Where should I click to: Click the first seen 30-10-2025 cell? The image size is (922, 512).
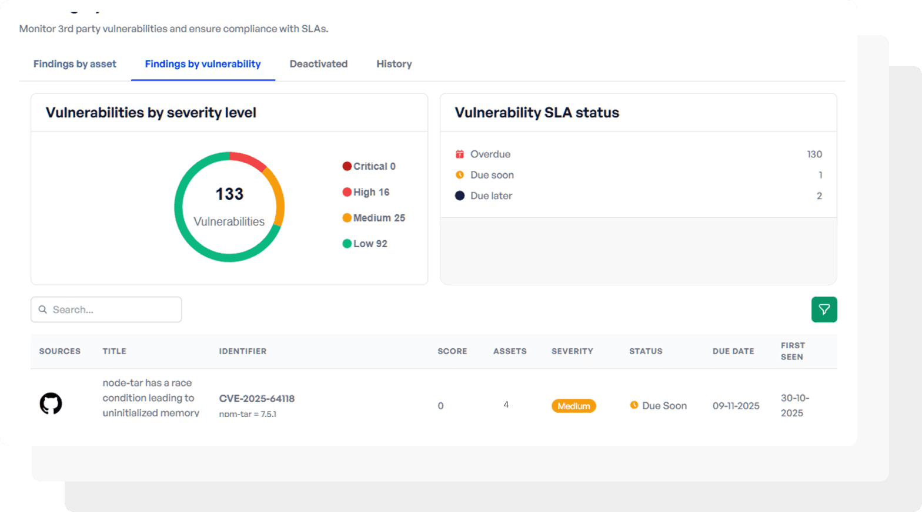[x=795, y=405]
